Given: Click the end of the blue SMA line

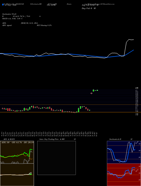Looking at the screenshot, I should pyautogui.click(x=134, y=50).
